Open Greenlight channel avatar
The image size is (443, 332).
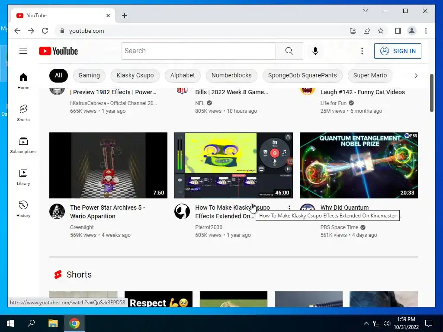[57, 211]
